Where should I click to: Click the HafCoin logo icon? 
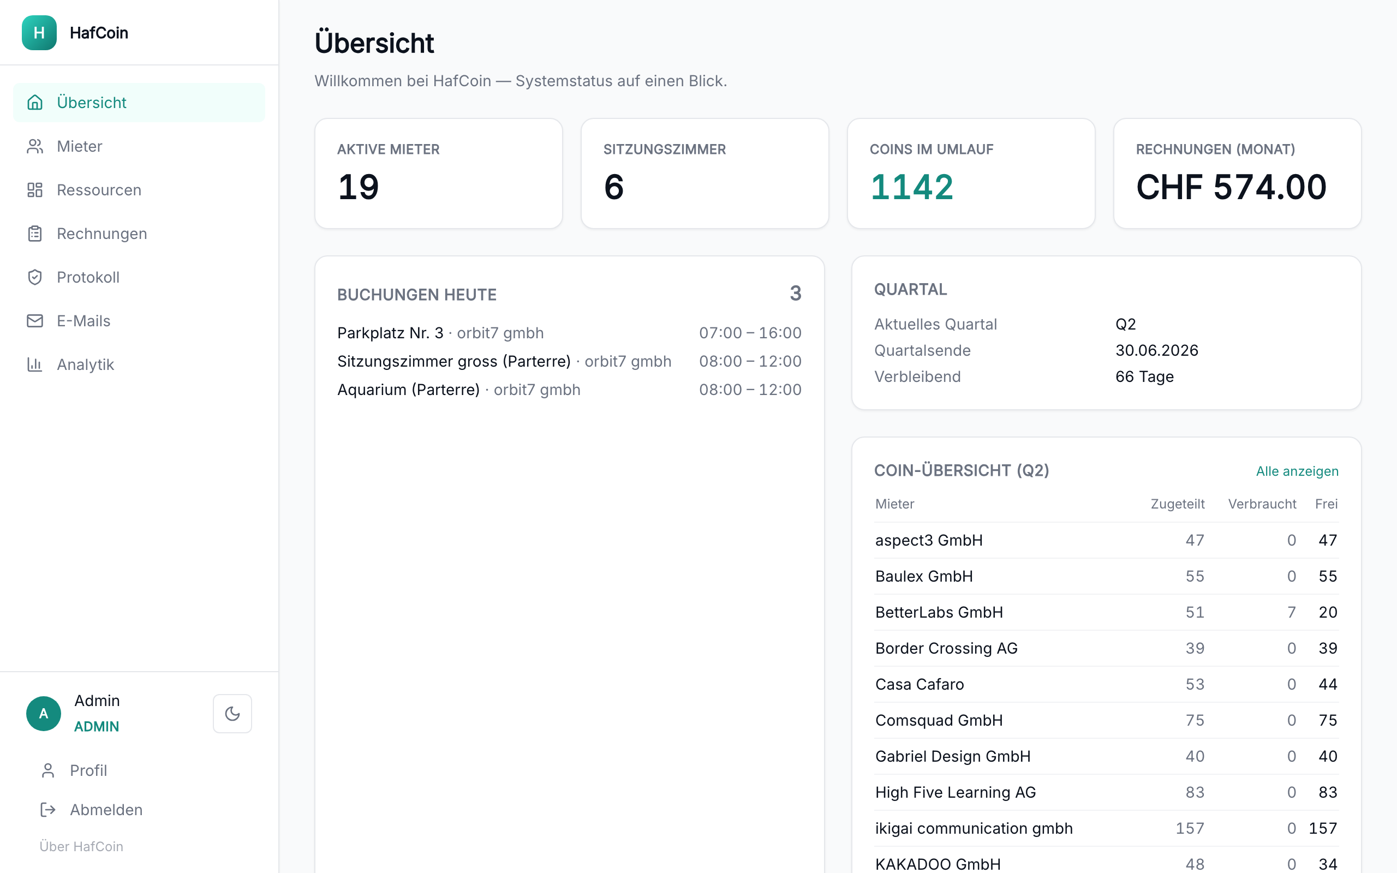pyautogui.click(x=39, y=33)
